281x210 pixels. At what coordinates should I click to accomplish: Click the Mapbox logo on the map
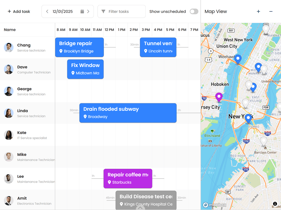click(214, 205)
